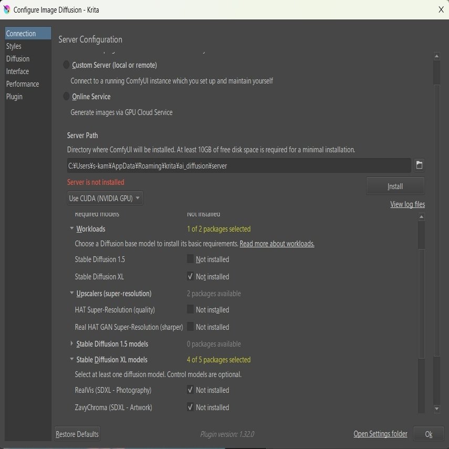Click the 'Server Configuration' heading

coord(90,39)
